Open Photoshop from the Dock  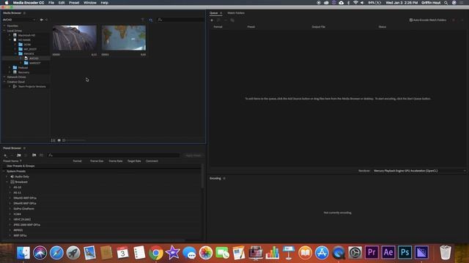pyautogui.click(x=405, y=253)
